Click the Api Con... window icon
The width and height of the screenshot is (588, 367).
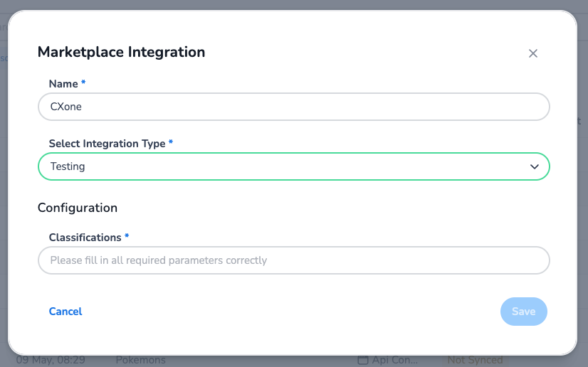click(x=363, y=361)
